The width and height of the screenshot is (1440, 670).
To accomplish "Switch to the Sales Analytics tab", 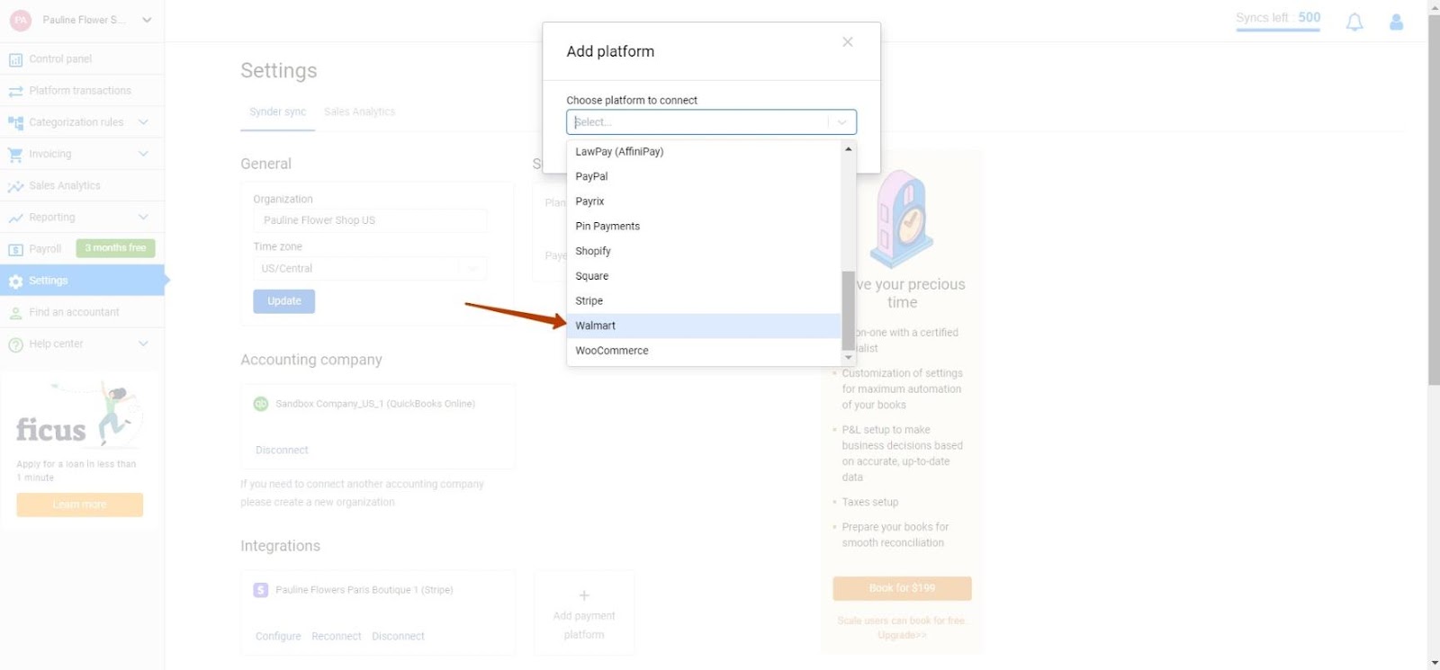I will tap(359, 112).
